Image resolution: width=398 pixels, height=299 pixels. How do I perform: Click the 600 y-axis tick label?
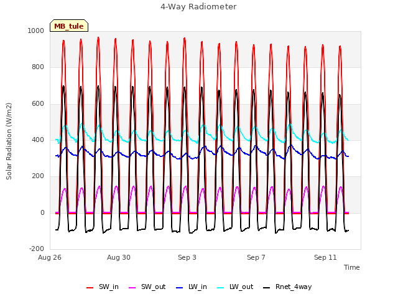point(38,104)
